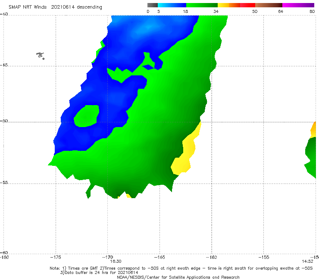The image size is (319, 280).
Task: Click the color bar label '64'
Action: (281, 11)
